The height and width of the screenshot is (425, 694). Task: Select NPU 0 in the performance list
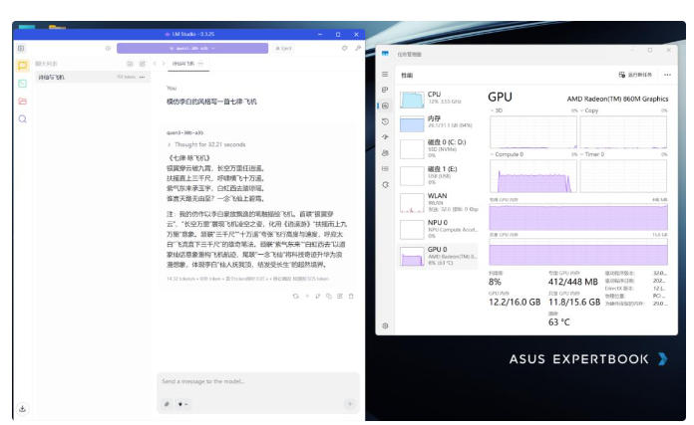point(438,229)
